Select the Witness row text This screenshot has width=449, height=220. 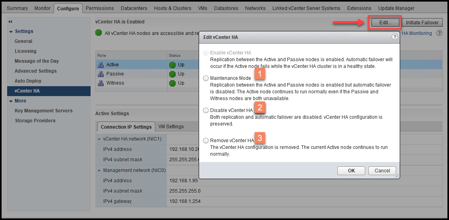(115, 83)
